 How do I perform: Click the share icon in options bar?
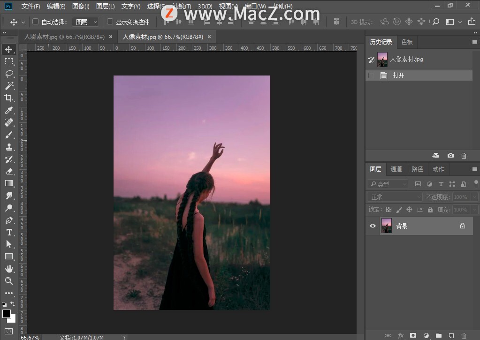click(x=472, y=22)
